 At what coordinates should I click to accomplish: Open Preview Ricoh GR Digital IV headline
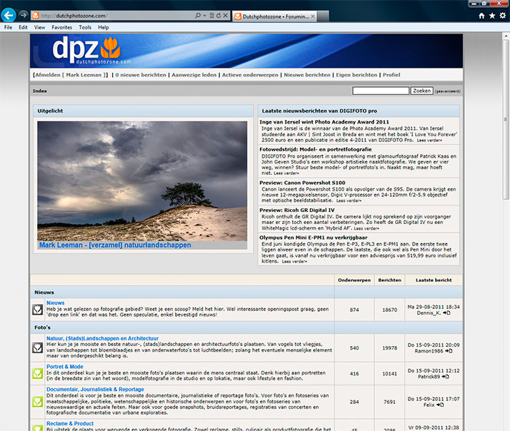point(296,210)
